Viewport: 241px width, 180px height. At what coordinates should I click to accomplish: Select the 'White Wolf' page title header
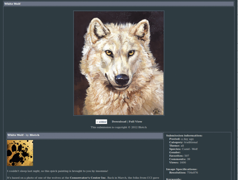(12, 4)
